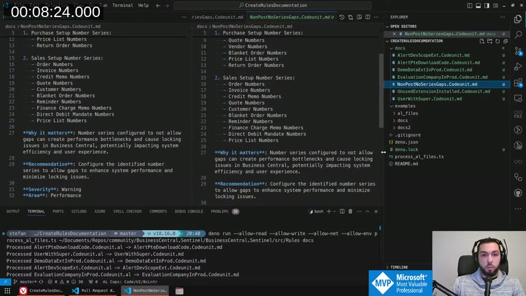Open markdown preview to the side
The height and width of the screenshot is (296, 526).
pos(359,17)
